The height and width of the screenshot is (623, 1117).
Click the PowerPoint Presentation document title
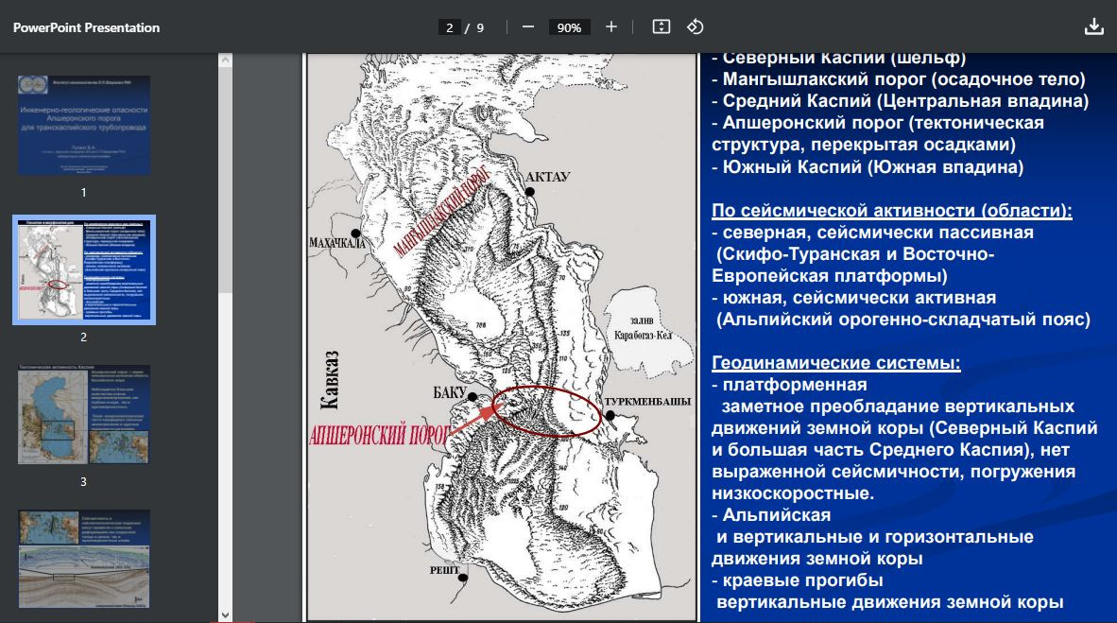point(86,27)
